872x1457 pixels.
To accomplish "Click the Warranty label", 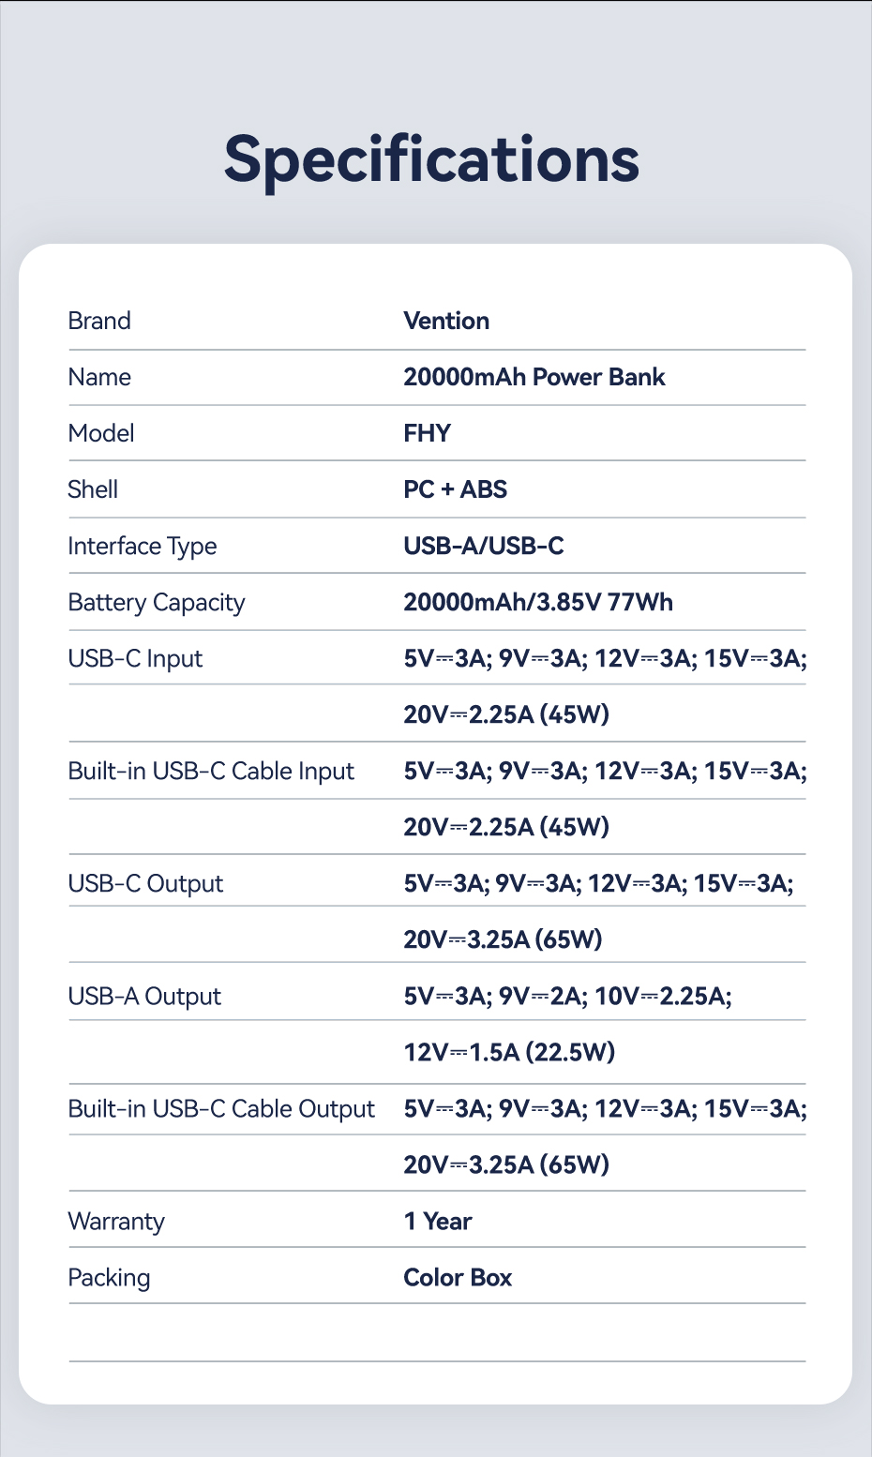I will (116, 1221).
